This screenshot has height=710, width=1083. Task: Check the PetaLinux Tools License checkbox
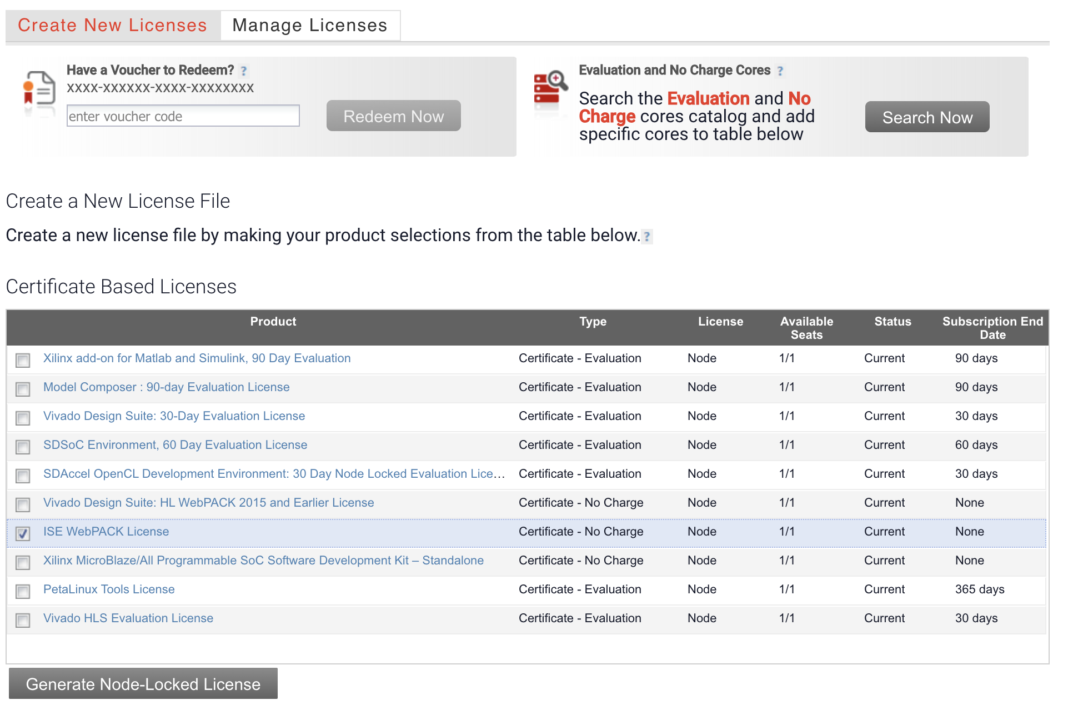(23, 591)
